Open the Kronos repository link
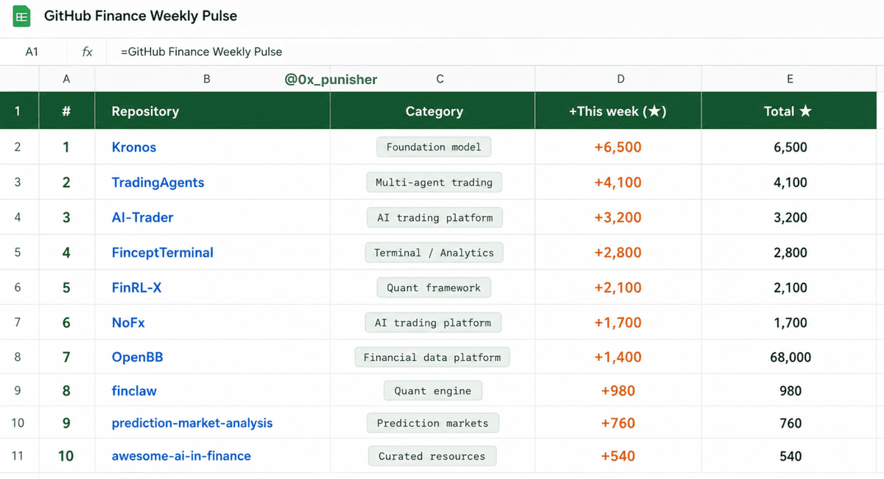This screenshot has height=479, width=884. click(134, 147)
